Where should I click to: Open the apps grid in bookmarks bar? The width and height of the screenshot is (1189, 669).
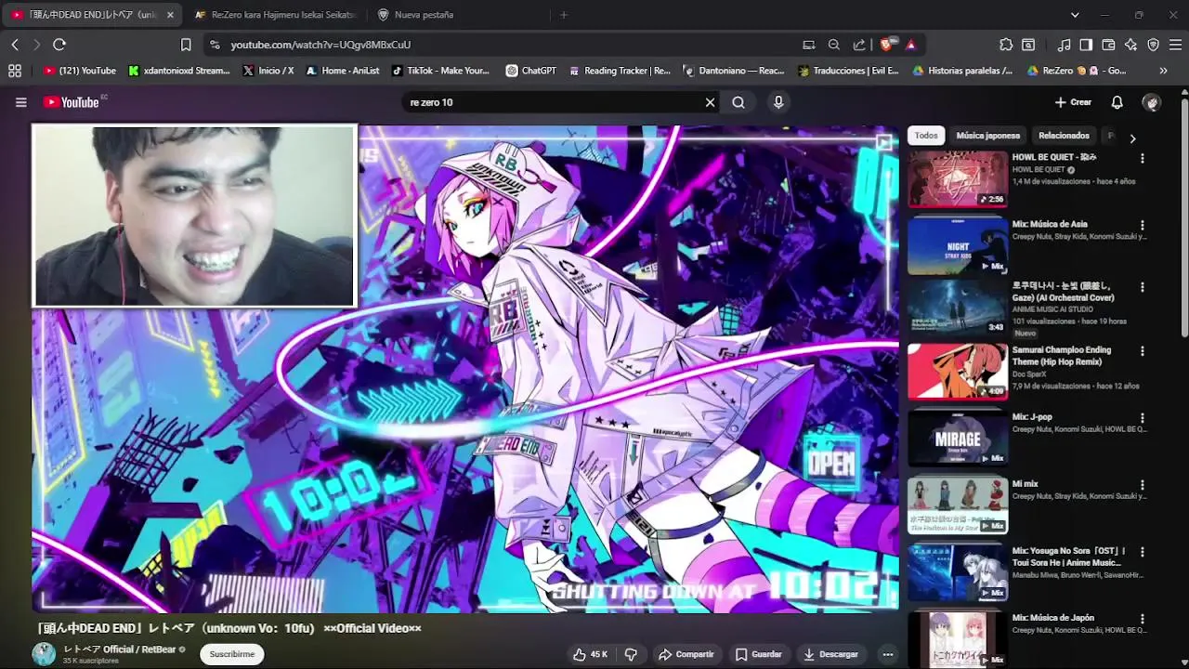(x=14, y=71)
